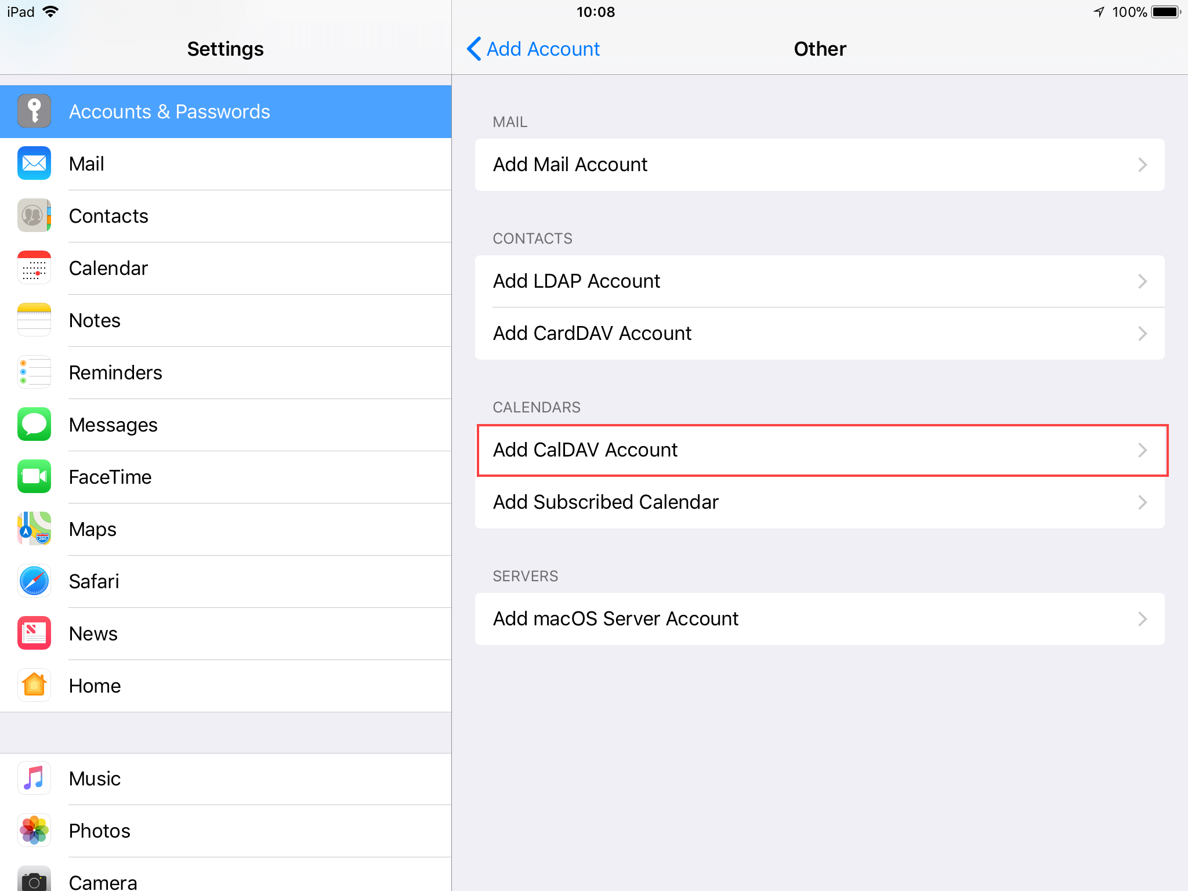Tap the Mail envelope icon

(x=34, y=164)
